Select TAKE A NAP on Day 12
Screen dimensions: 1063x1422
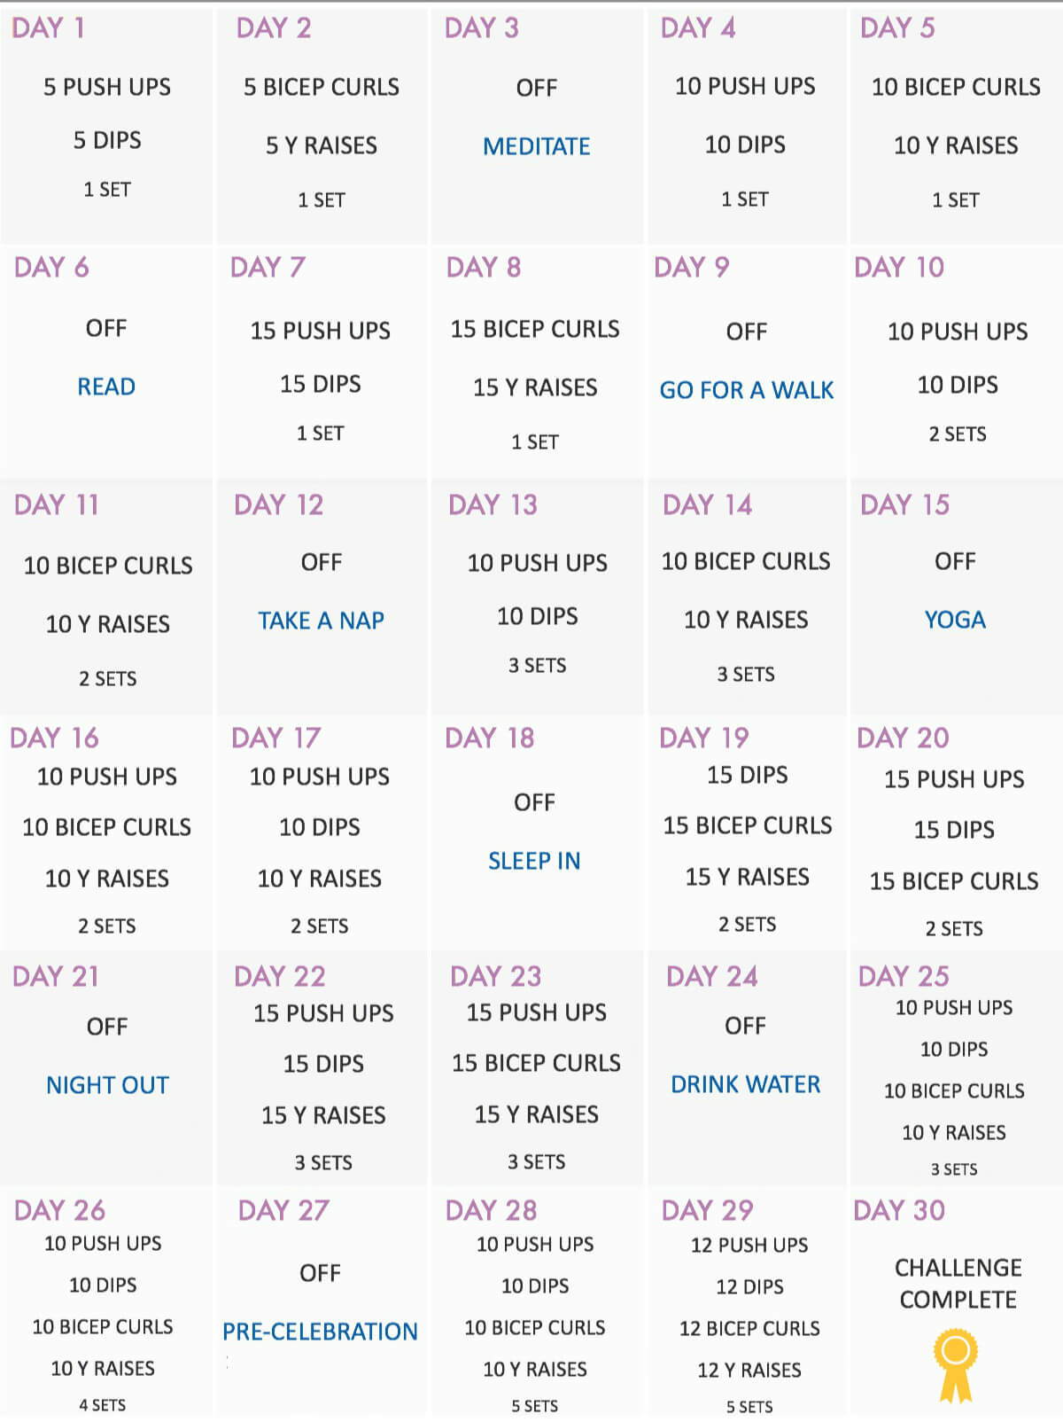click(x=321, y=621)
